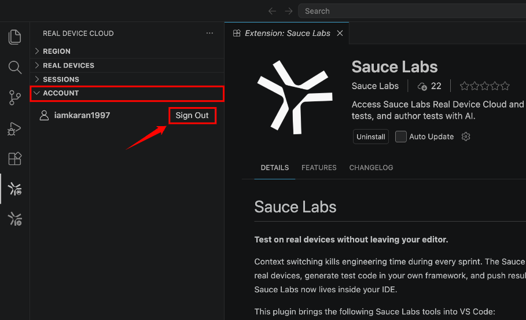Close the Extension: Sauce Labs tab

(340, 33)
